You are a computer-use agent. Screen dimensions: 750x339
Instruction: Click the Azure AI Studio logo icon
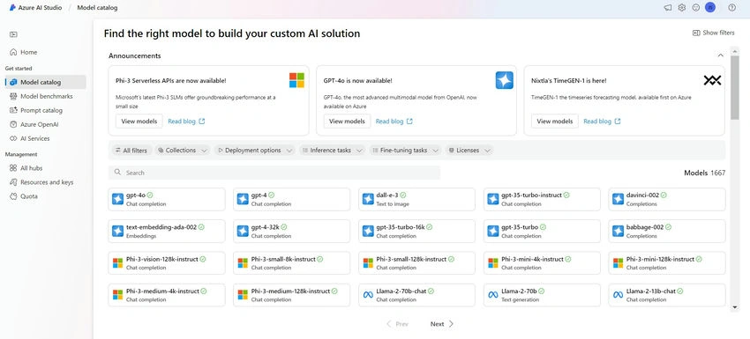coord(13,8)
